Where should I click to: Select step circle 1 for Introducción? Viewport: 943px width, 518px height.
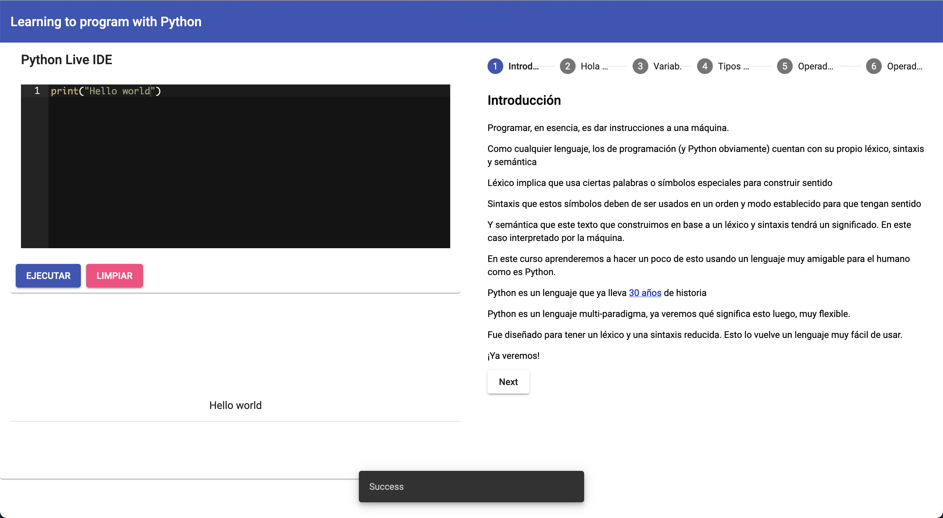(x=495, y=66)
